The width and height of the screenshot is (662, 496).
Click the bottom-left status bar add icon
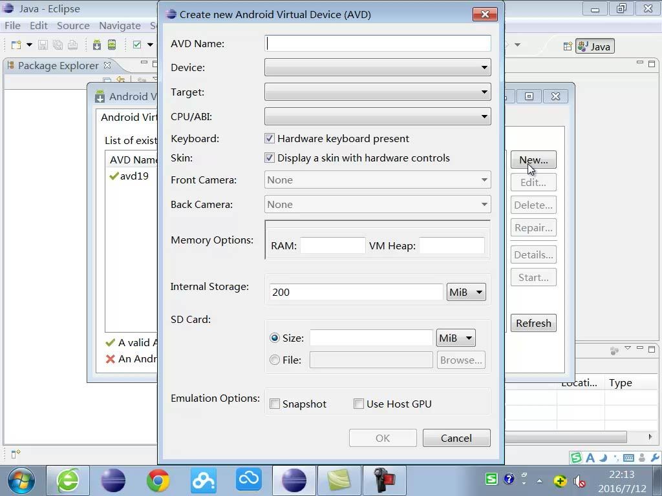[x=16, y=454]
